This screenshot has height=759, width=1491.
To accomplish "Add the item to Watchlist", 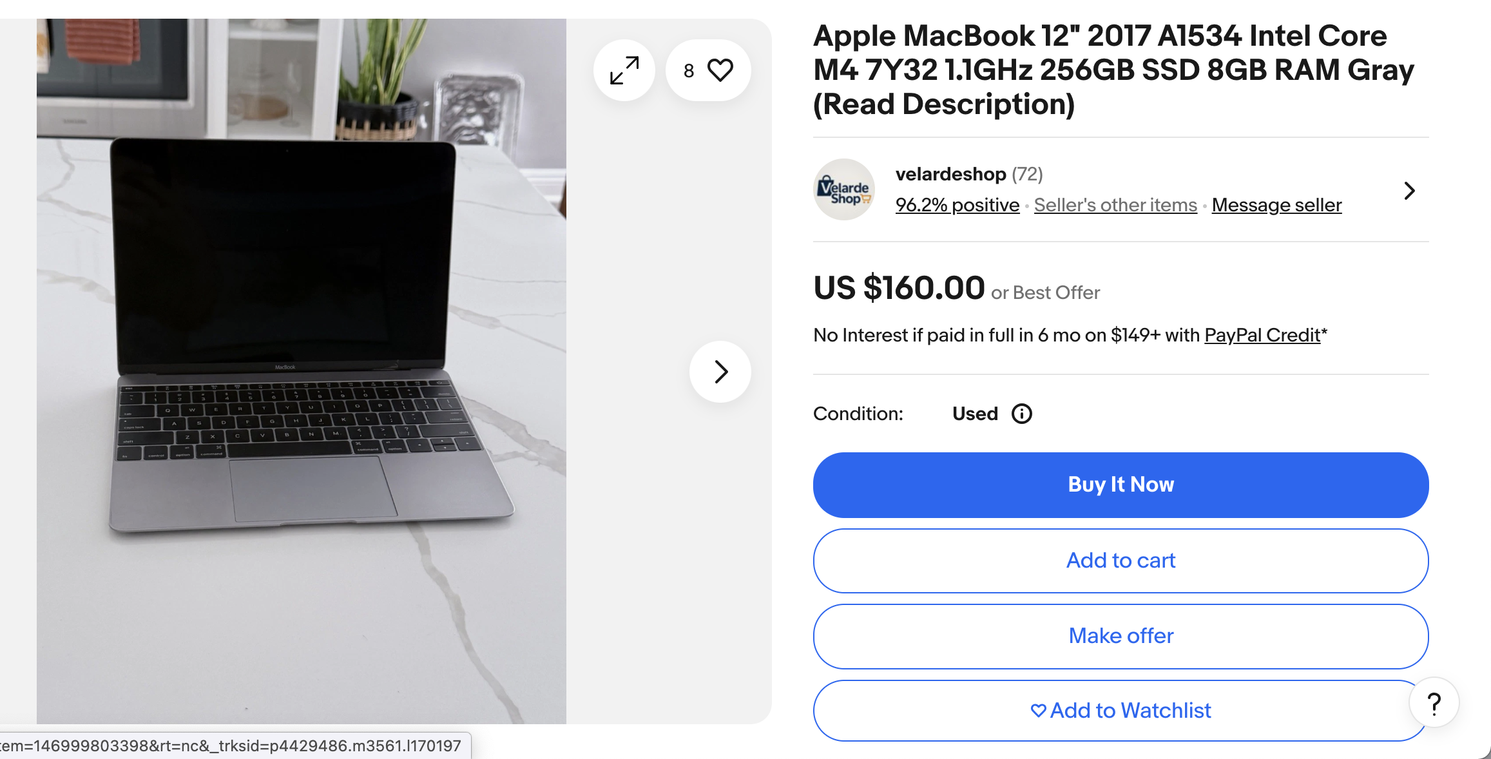I will pos(1121,710).
